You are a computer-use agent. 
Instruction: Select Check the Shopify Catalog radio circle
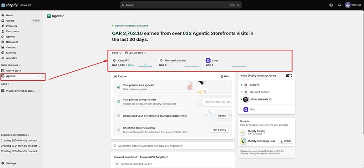point(119,130)
